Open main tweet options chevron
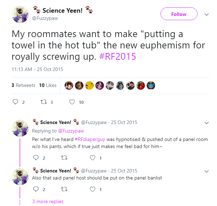217x206 pixels. point(207,14)
